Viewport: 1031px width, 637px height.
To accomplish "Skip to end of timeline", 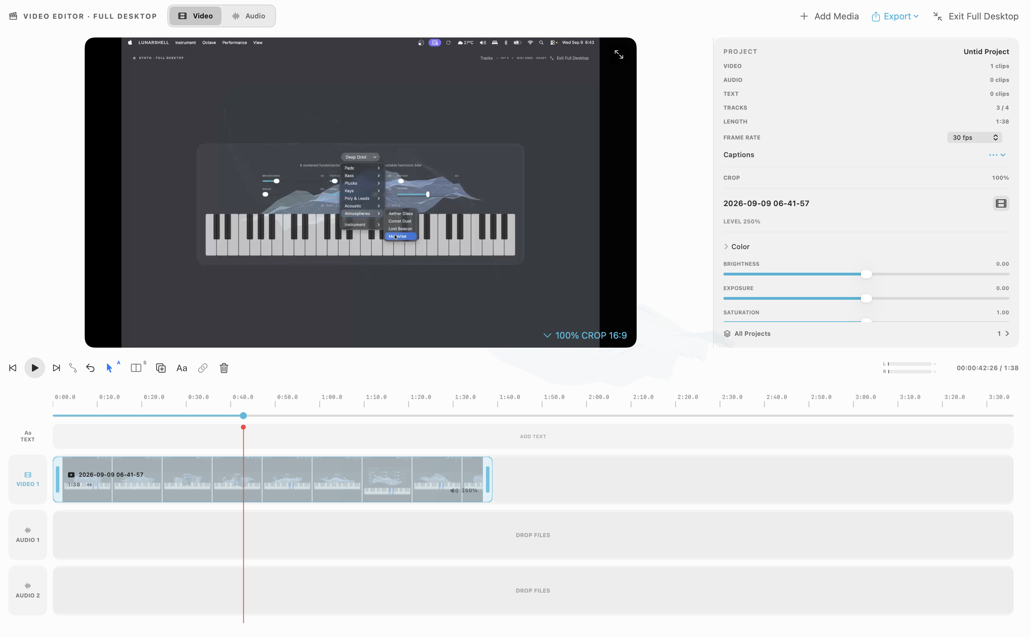I will click(x=57, y=368).
